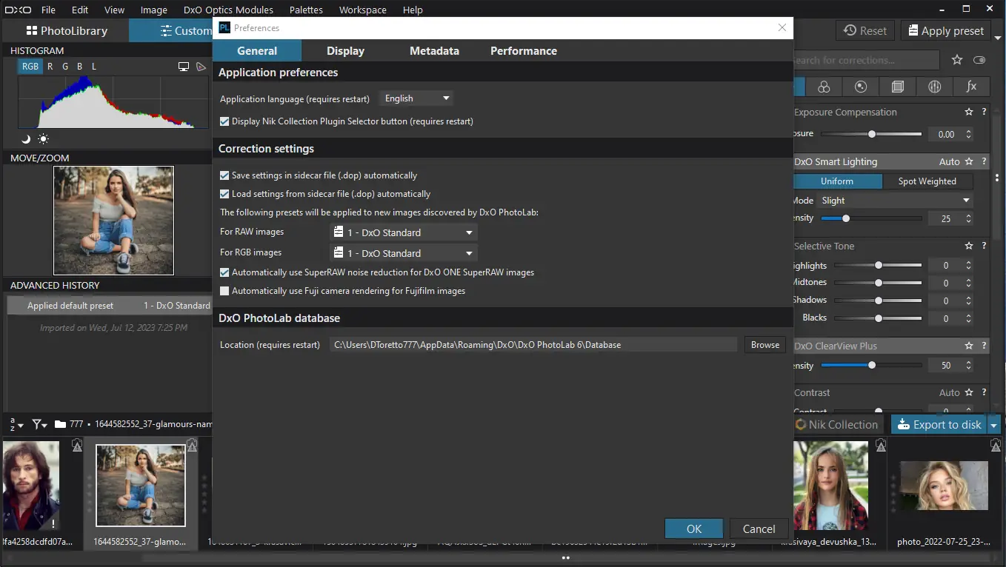Open help for DxO ClearView Plus

point(984,346)
